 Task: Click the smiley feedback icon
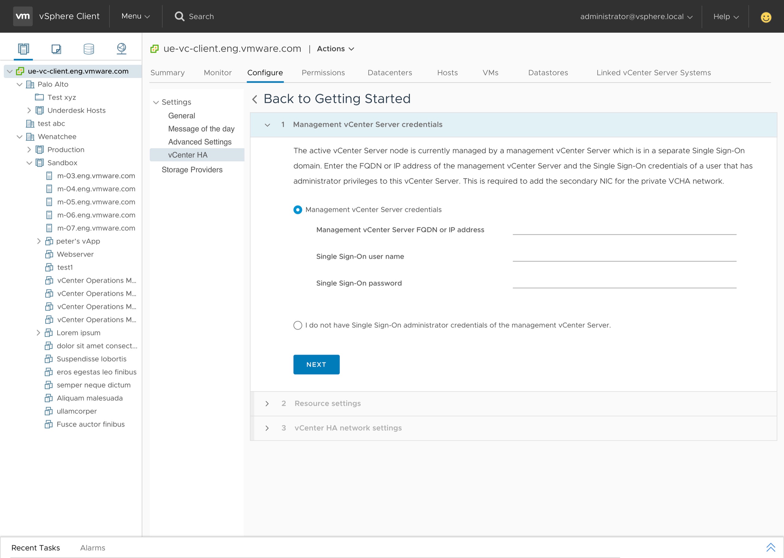766,17
